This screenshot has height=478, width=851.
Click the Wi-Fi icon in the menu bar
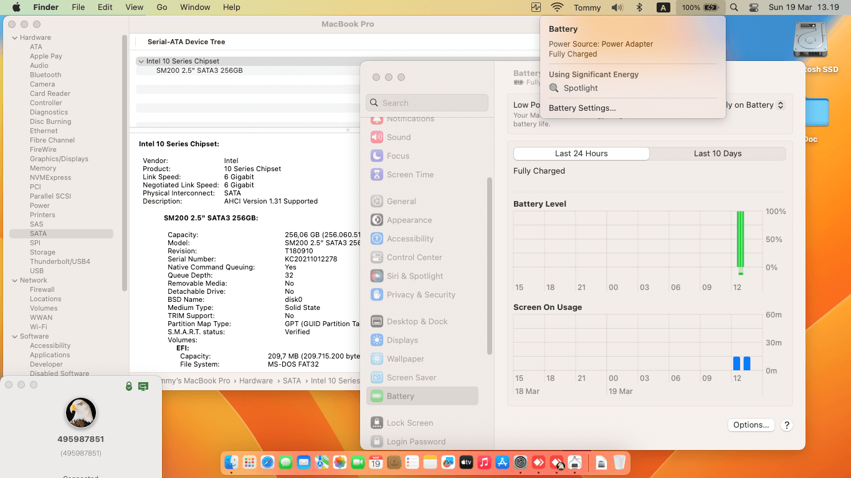557,7
